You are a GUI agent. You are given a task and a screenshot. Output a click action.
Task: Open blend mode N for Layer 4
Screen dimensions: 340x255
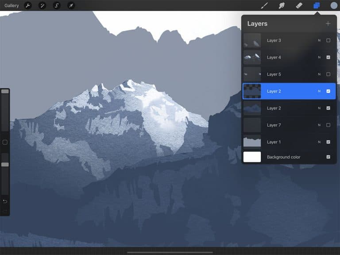click(319, 57)
